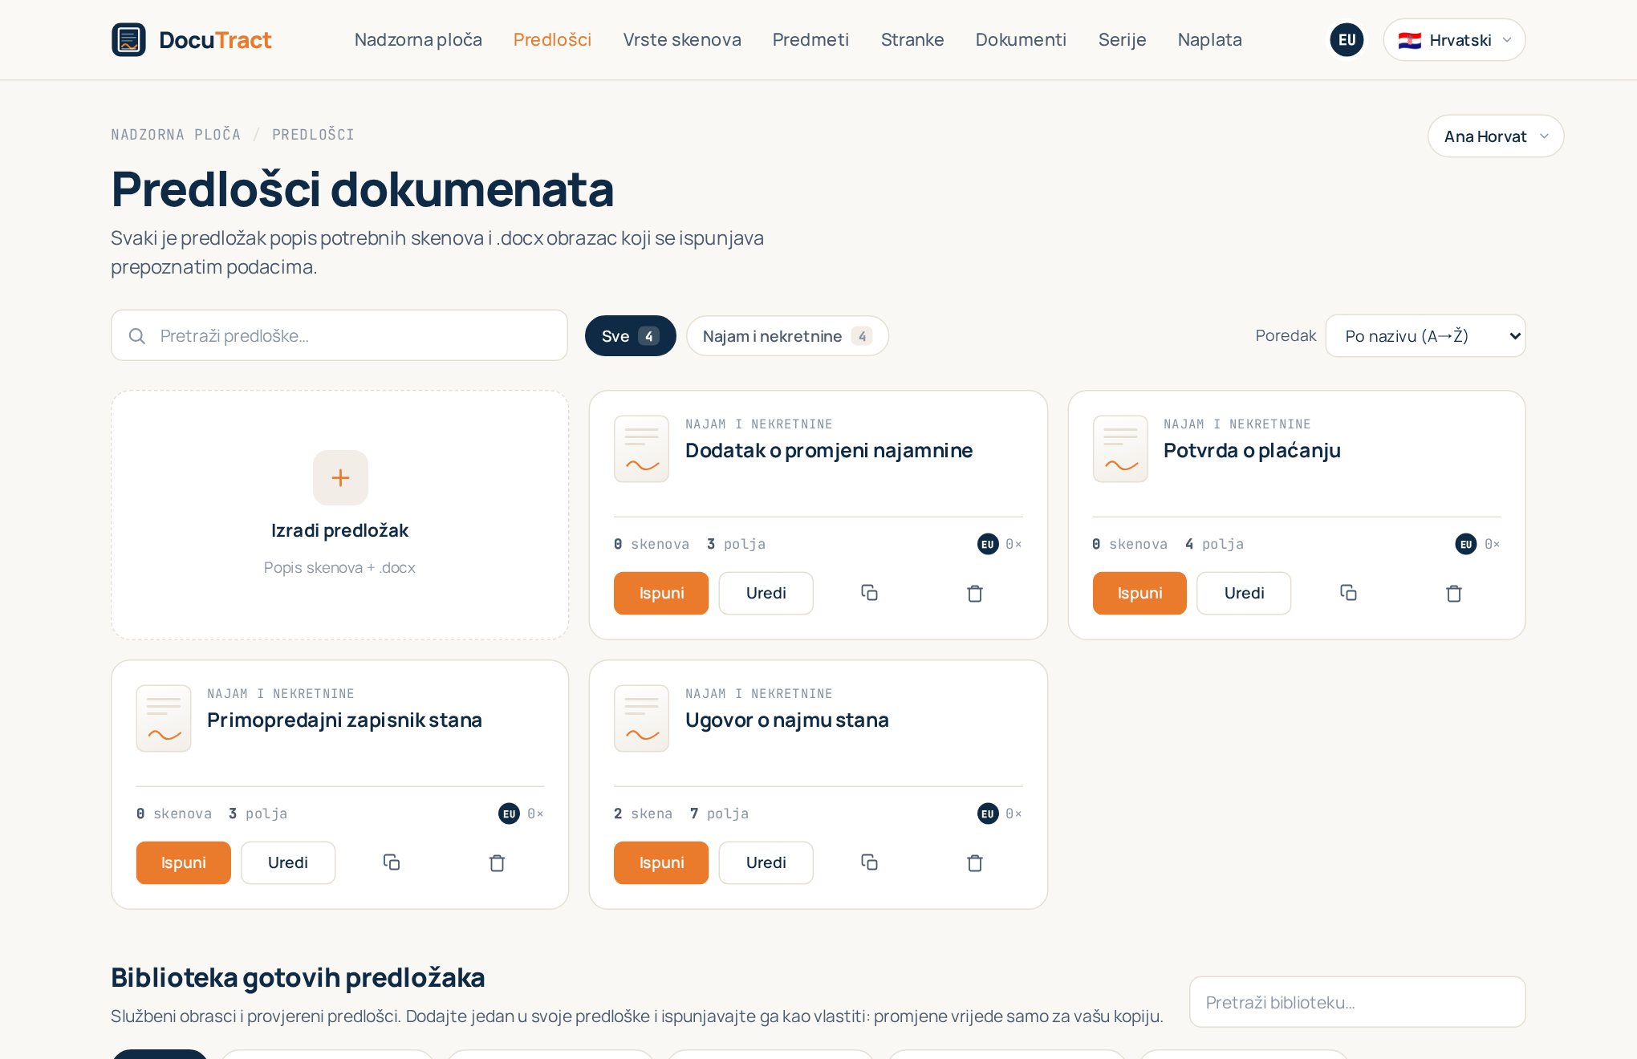Screen dimensions: 1637x1059
Task: Click the EU region badge in the header
Action: (1347, 39)
